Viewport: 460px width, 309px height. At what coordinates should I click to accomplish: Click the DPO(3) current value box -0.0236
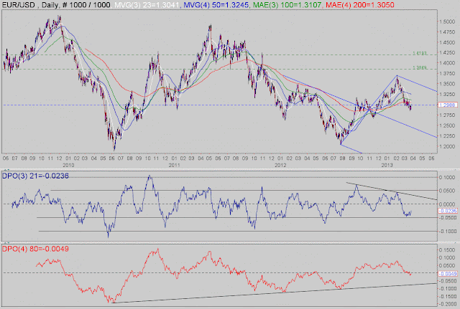point(448,211)
